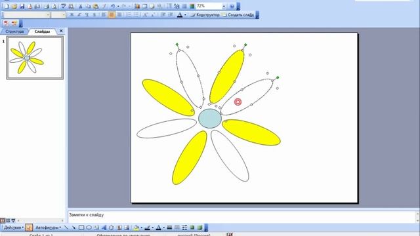Viewport: 420px width, 236px height.
Task: Open the font size dropdown
Action: (64, 15)
